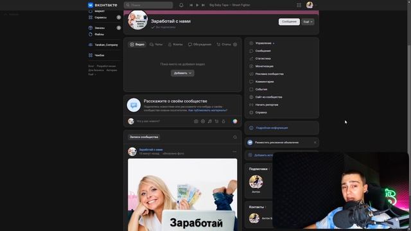Image resolution: width=411 pixels, height=231 pixels.
Task: Select the Статьи tab
Action: coord(223,44)
